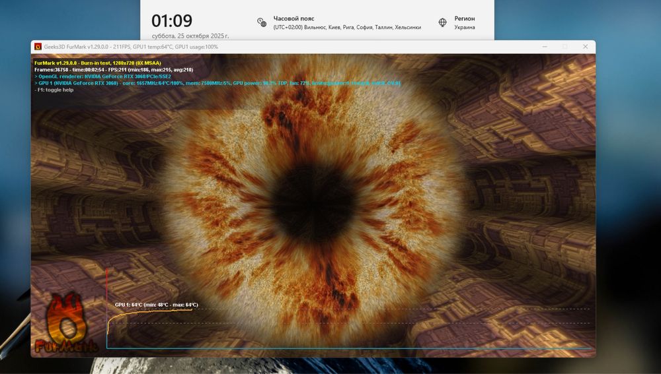The image size is (661, 374).
Task: Click the furry eye render in FurMark
Action: click(314, 204)
